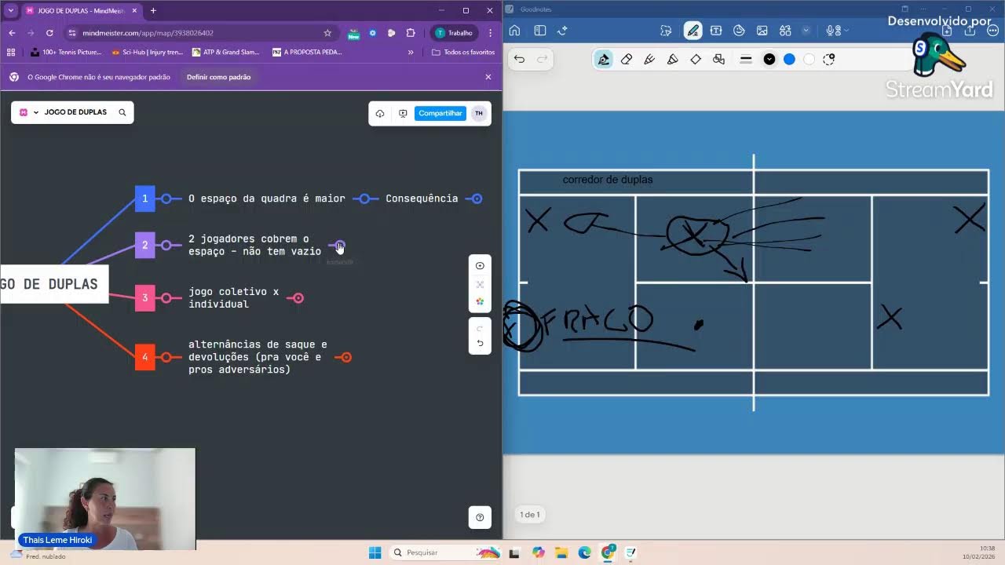This screenshot has height=565, width=1005.
Task: Expand children of 'jogo coletivo x individual'
Action: [298, 298]
